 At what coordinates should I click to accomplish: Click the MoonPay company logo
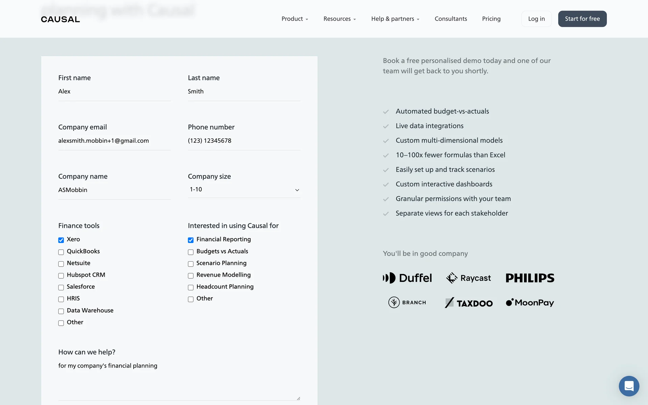[530, 302]
